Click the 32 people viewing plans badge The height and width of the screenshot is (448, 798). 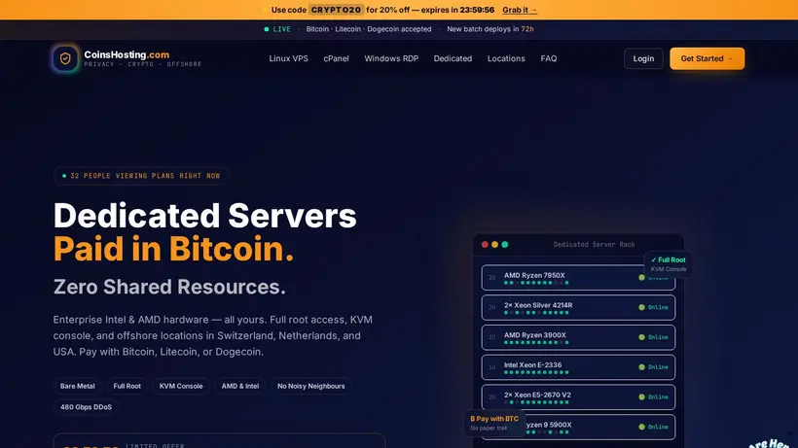click(141, 176)
